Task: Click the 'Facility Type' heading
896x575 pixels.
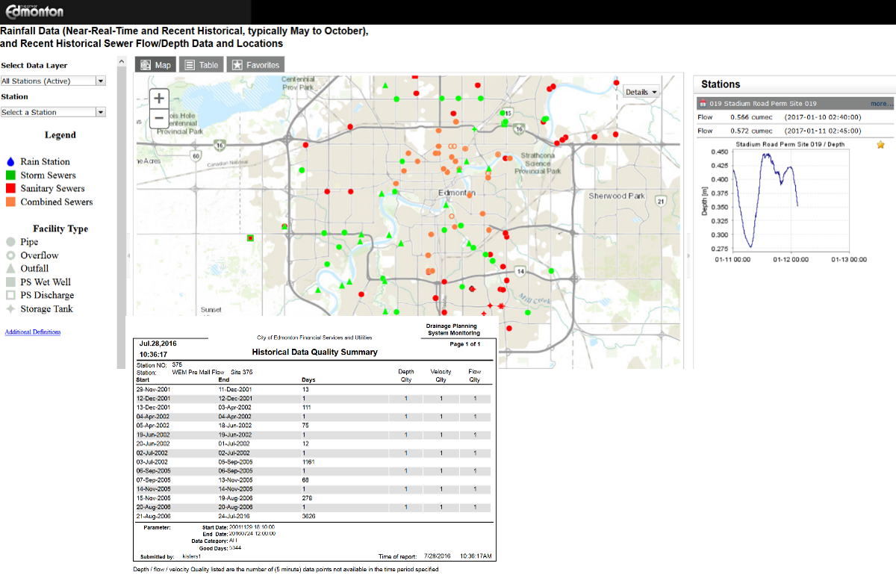Action: (60, 229)
